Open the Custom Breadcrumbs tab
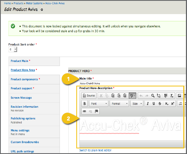This screenshot has height=154, width=187. coord(34,142)
